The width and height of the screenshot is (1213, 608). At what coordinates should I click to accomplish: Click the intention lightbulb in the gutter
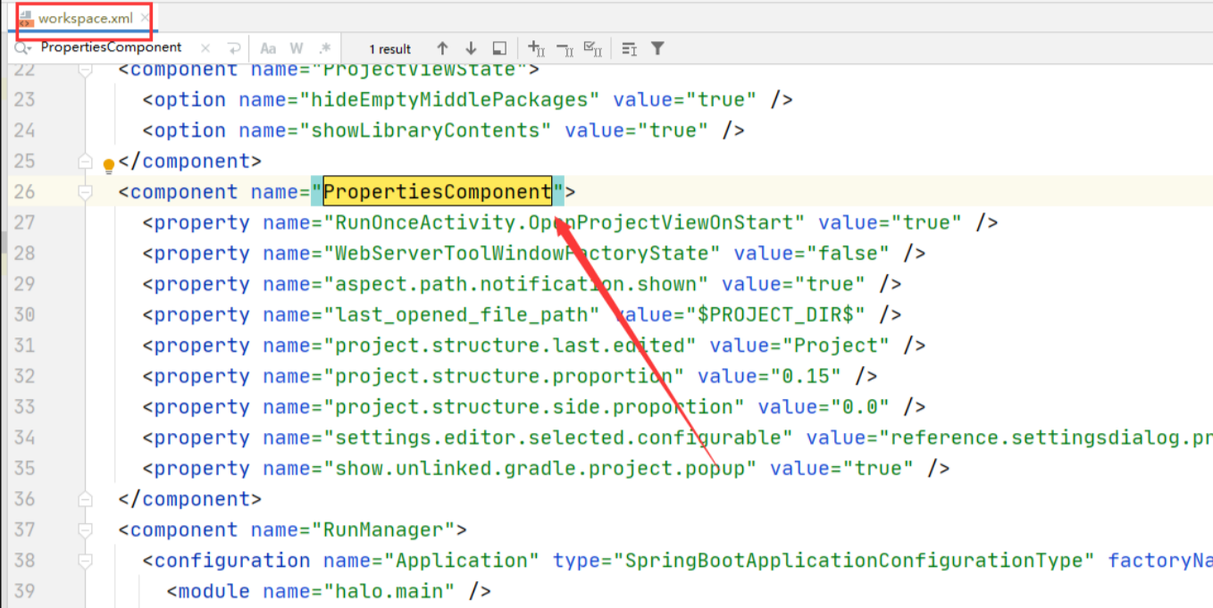coord(107,165)
